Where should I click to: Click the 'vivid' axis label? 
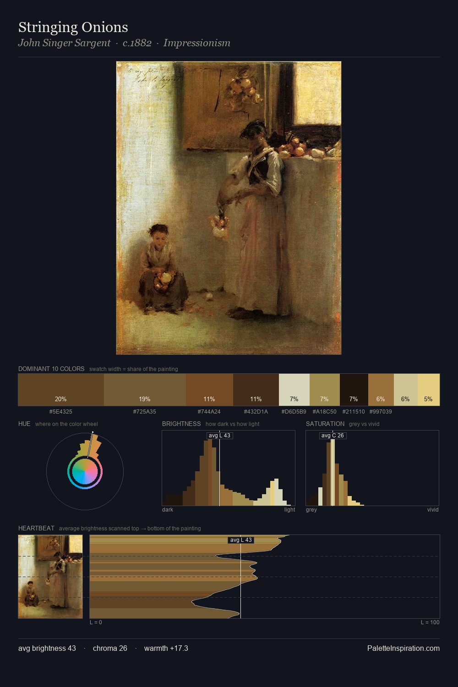(x=433, y=510)
